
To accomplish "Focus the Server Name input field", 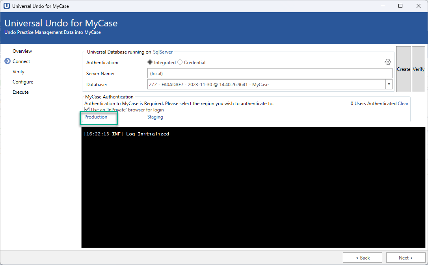I will click(x=270, y=73).
